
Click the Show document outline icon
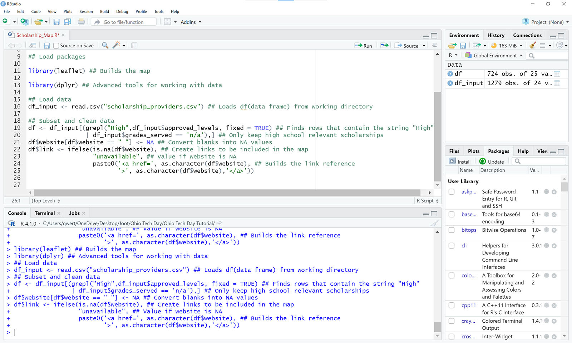(x=434, y=45)
